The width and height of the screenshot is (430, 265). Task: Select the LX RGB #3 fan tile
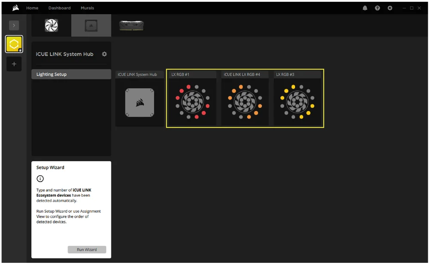[x=298, y=102]
